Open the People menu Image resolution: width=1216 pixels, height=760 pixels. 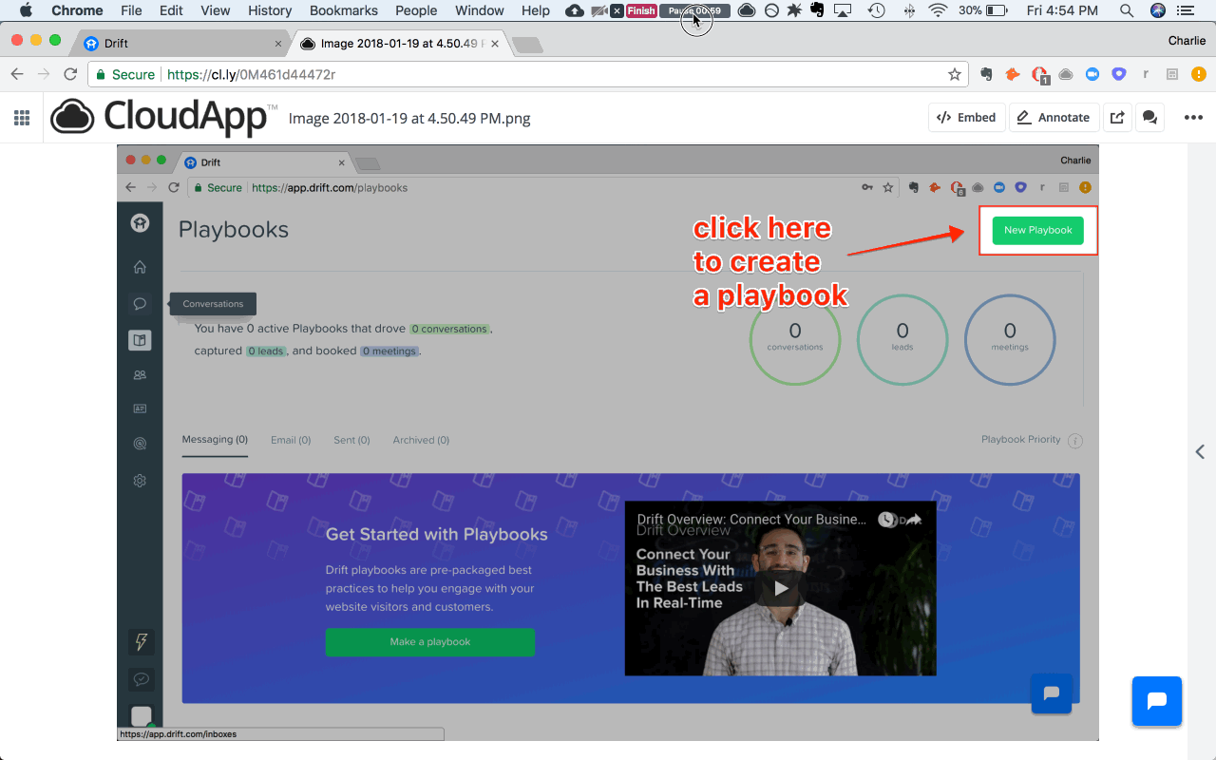416,10
